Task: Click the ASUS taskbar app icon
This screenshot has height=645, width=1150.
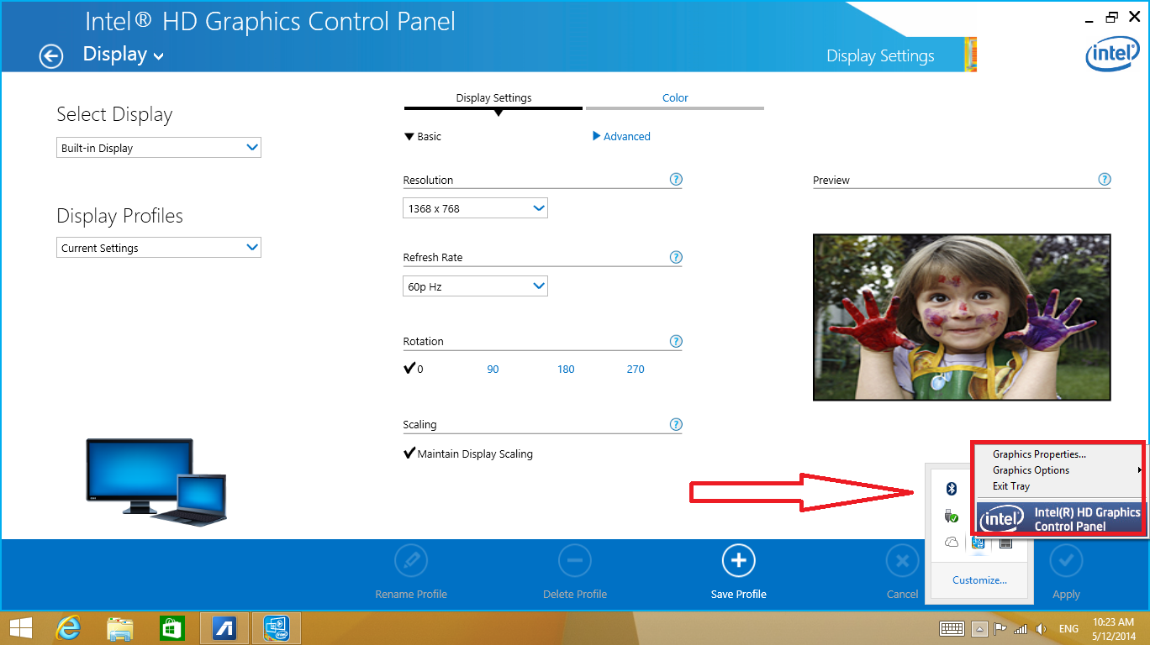Action: point(224,627)
